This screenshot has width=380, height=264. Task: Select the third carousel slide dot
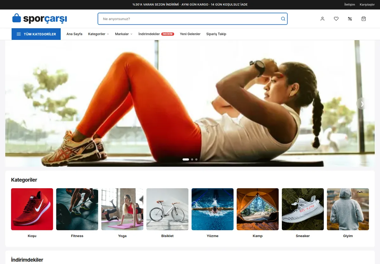[x=196, y=159]
